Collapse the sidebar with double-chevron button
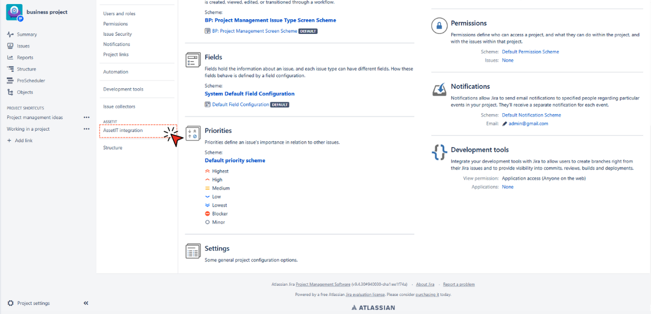This screenshot has height=314, width=651. pos(86,303)
